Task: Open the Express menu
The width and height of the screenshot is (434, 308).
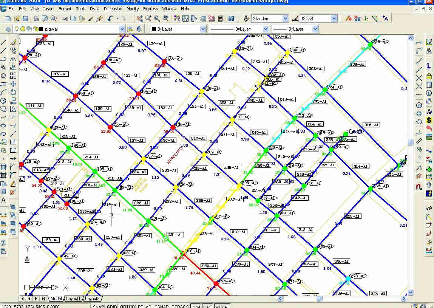Action: pyautogui.click(x=150, y=9)
